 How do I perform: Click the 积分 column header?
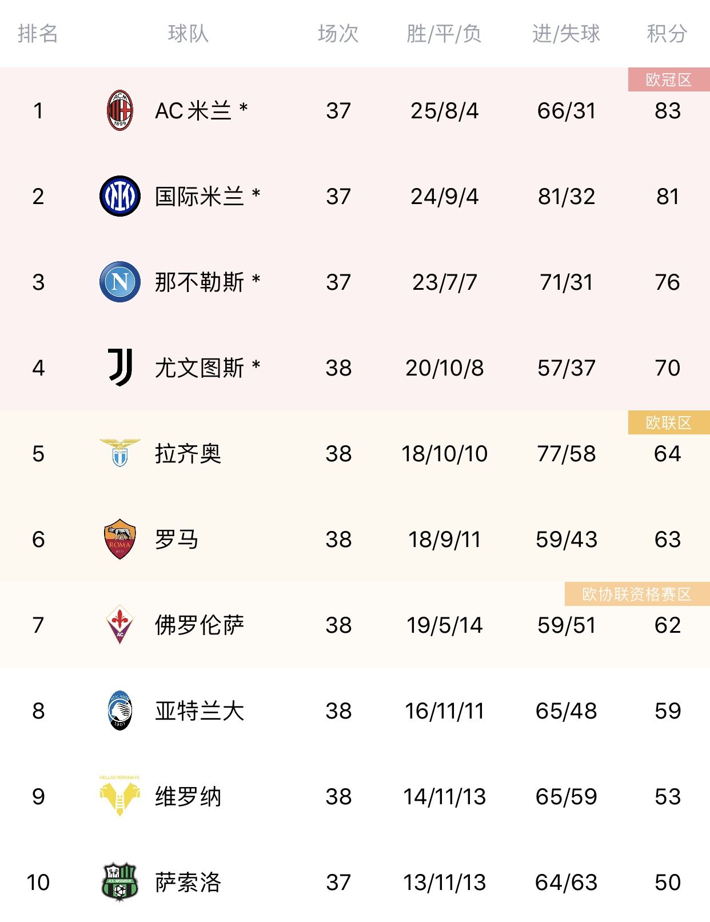pos(667,34)
